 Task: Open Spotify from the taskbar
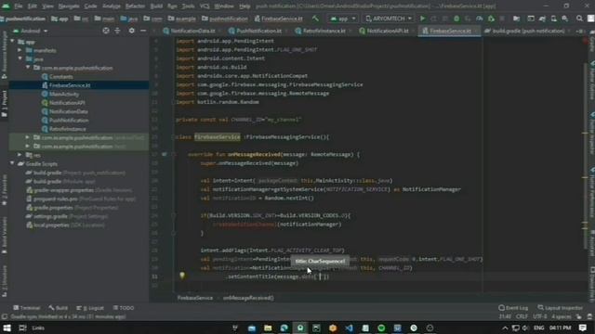pyautogui.click(x=381, y=328)
